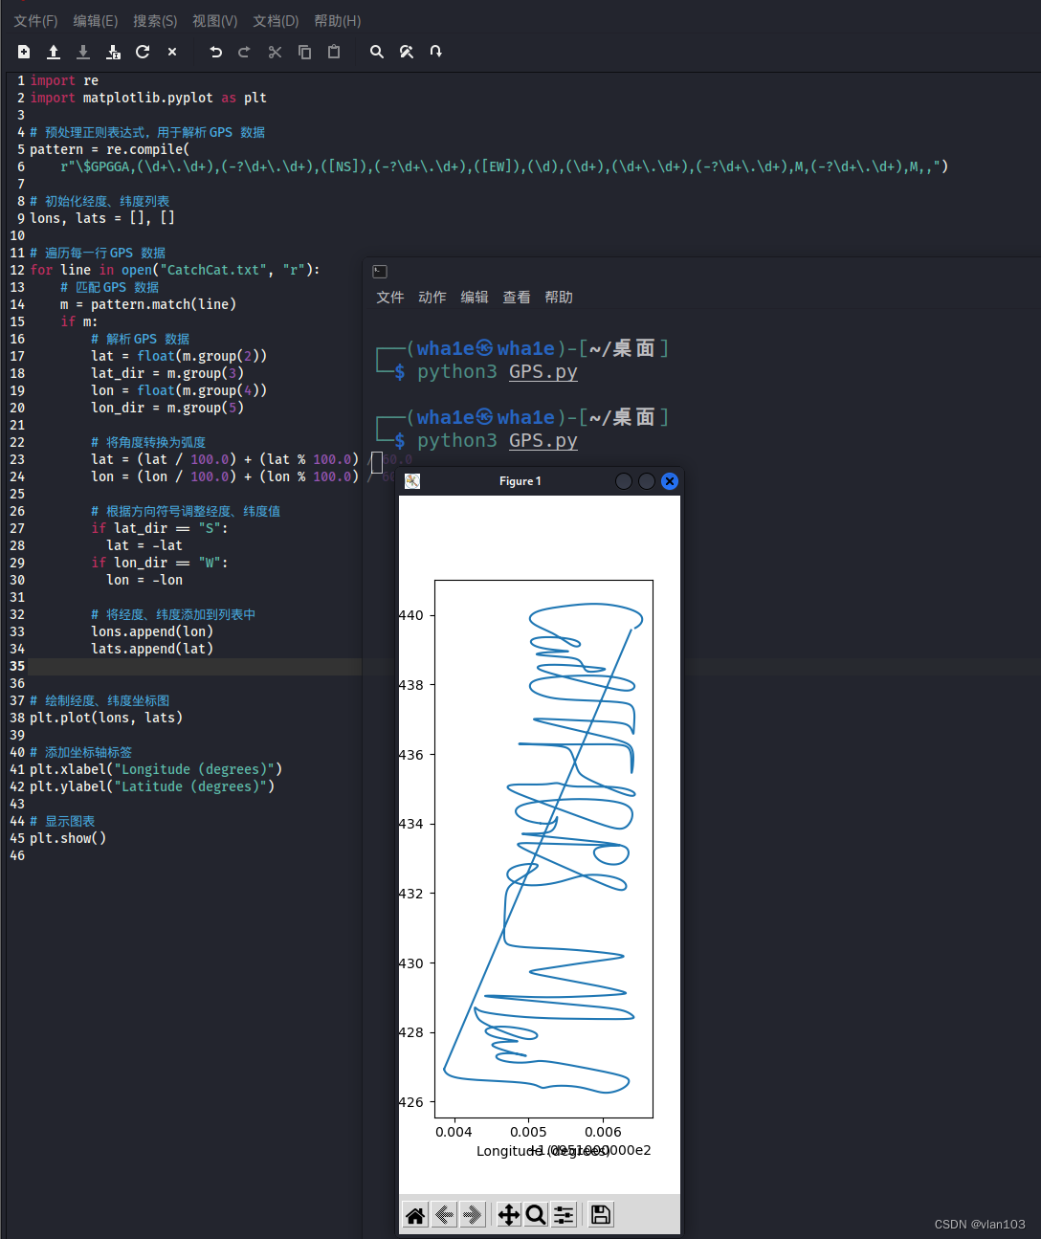Open the 帮助(H) menu in editor
The height and width of the screenshot is (1239, 1041).
click(x=338, y=21)
